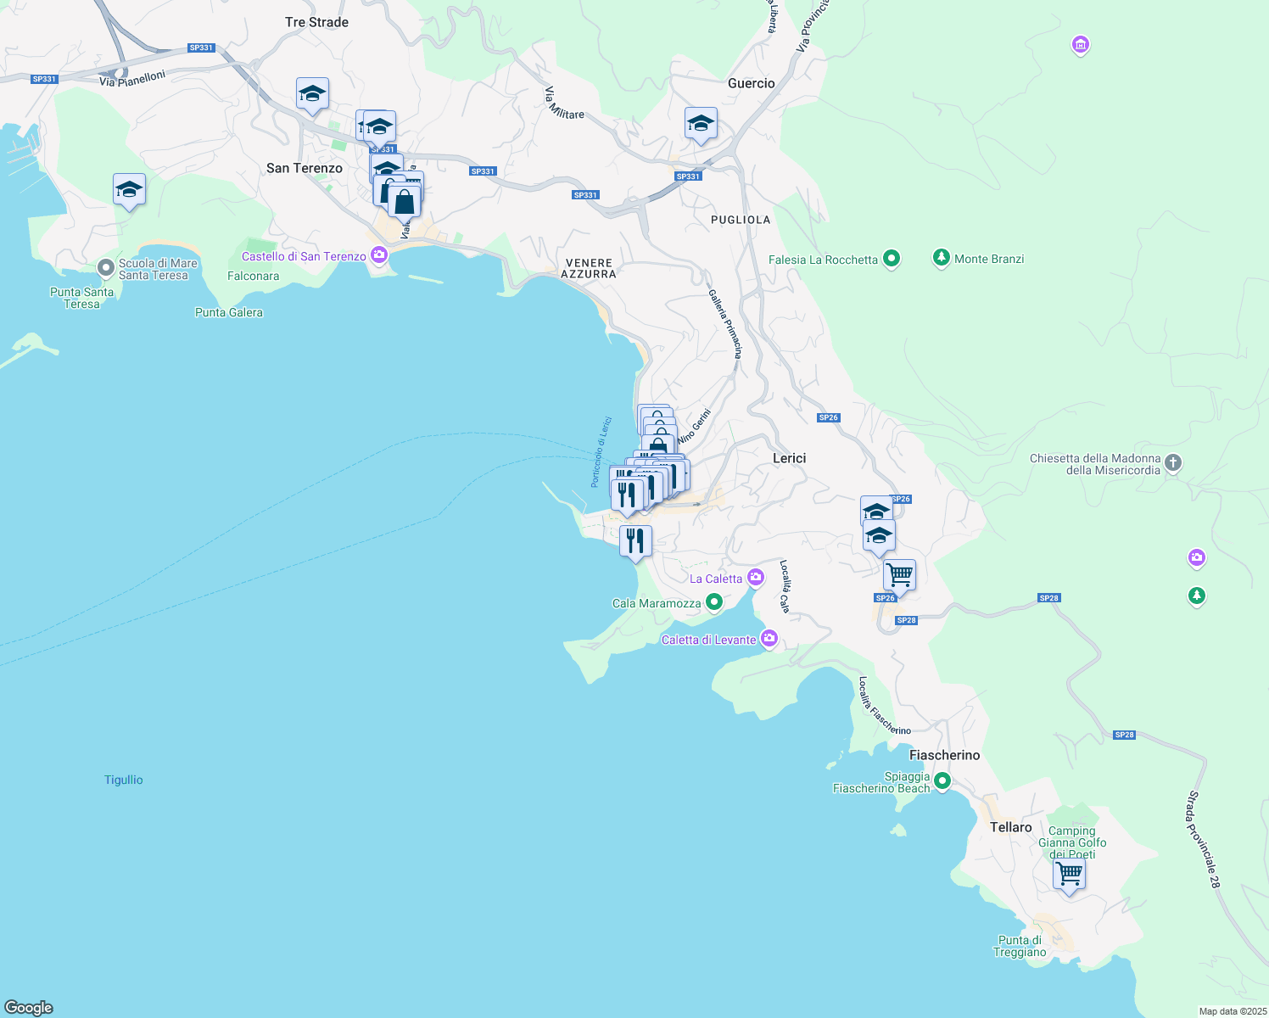Open the green tree pin on right edge
The height and width of the screenshot is (1018, 1269).
(x=1197, y=596)
